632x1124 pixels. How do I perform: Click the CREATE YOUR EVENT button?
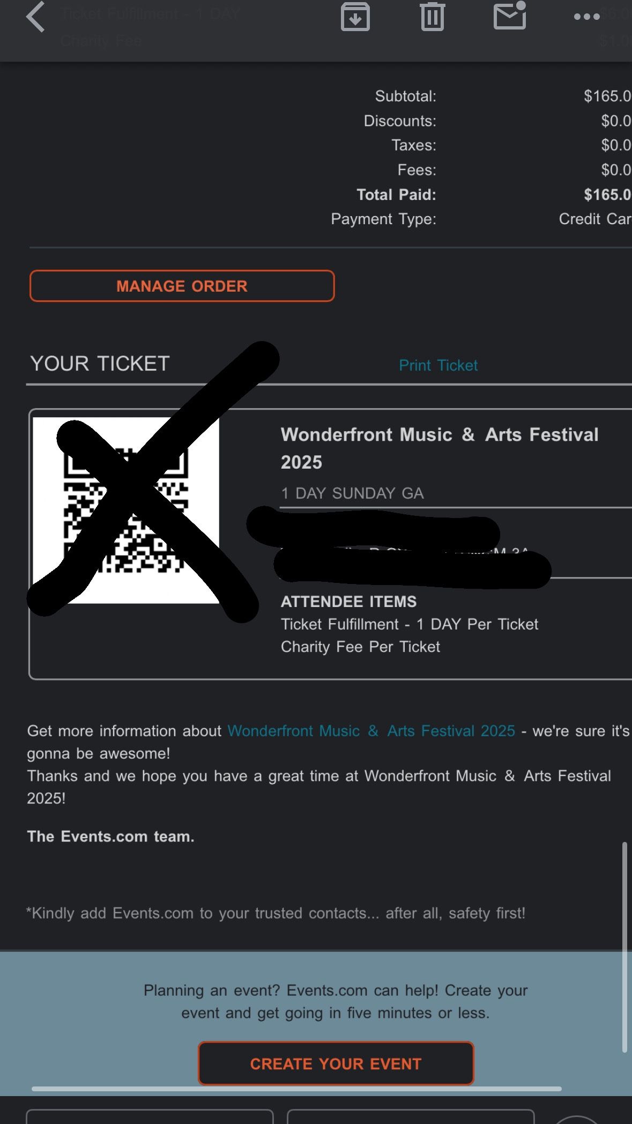336,1063
